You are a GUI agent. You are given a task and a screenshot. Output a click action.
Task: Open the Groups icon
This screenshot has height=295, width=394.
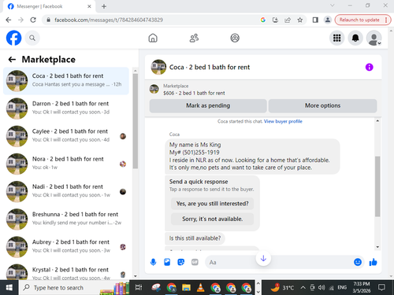pos(235,38)
